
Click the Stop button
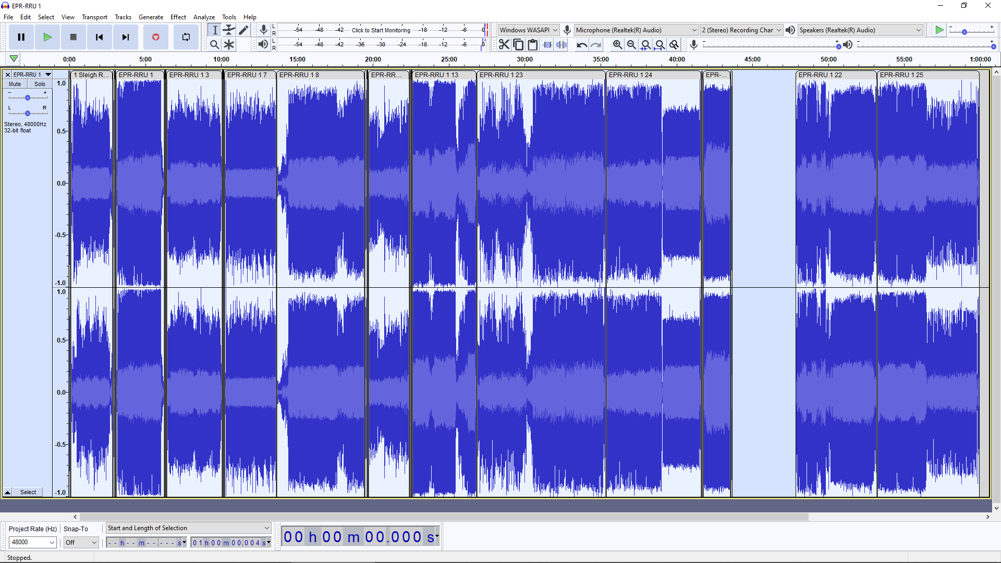point(74,37)
